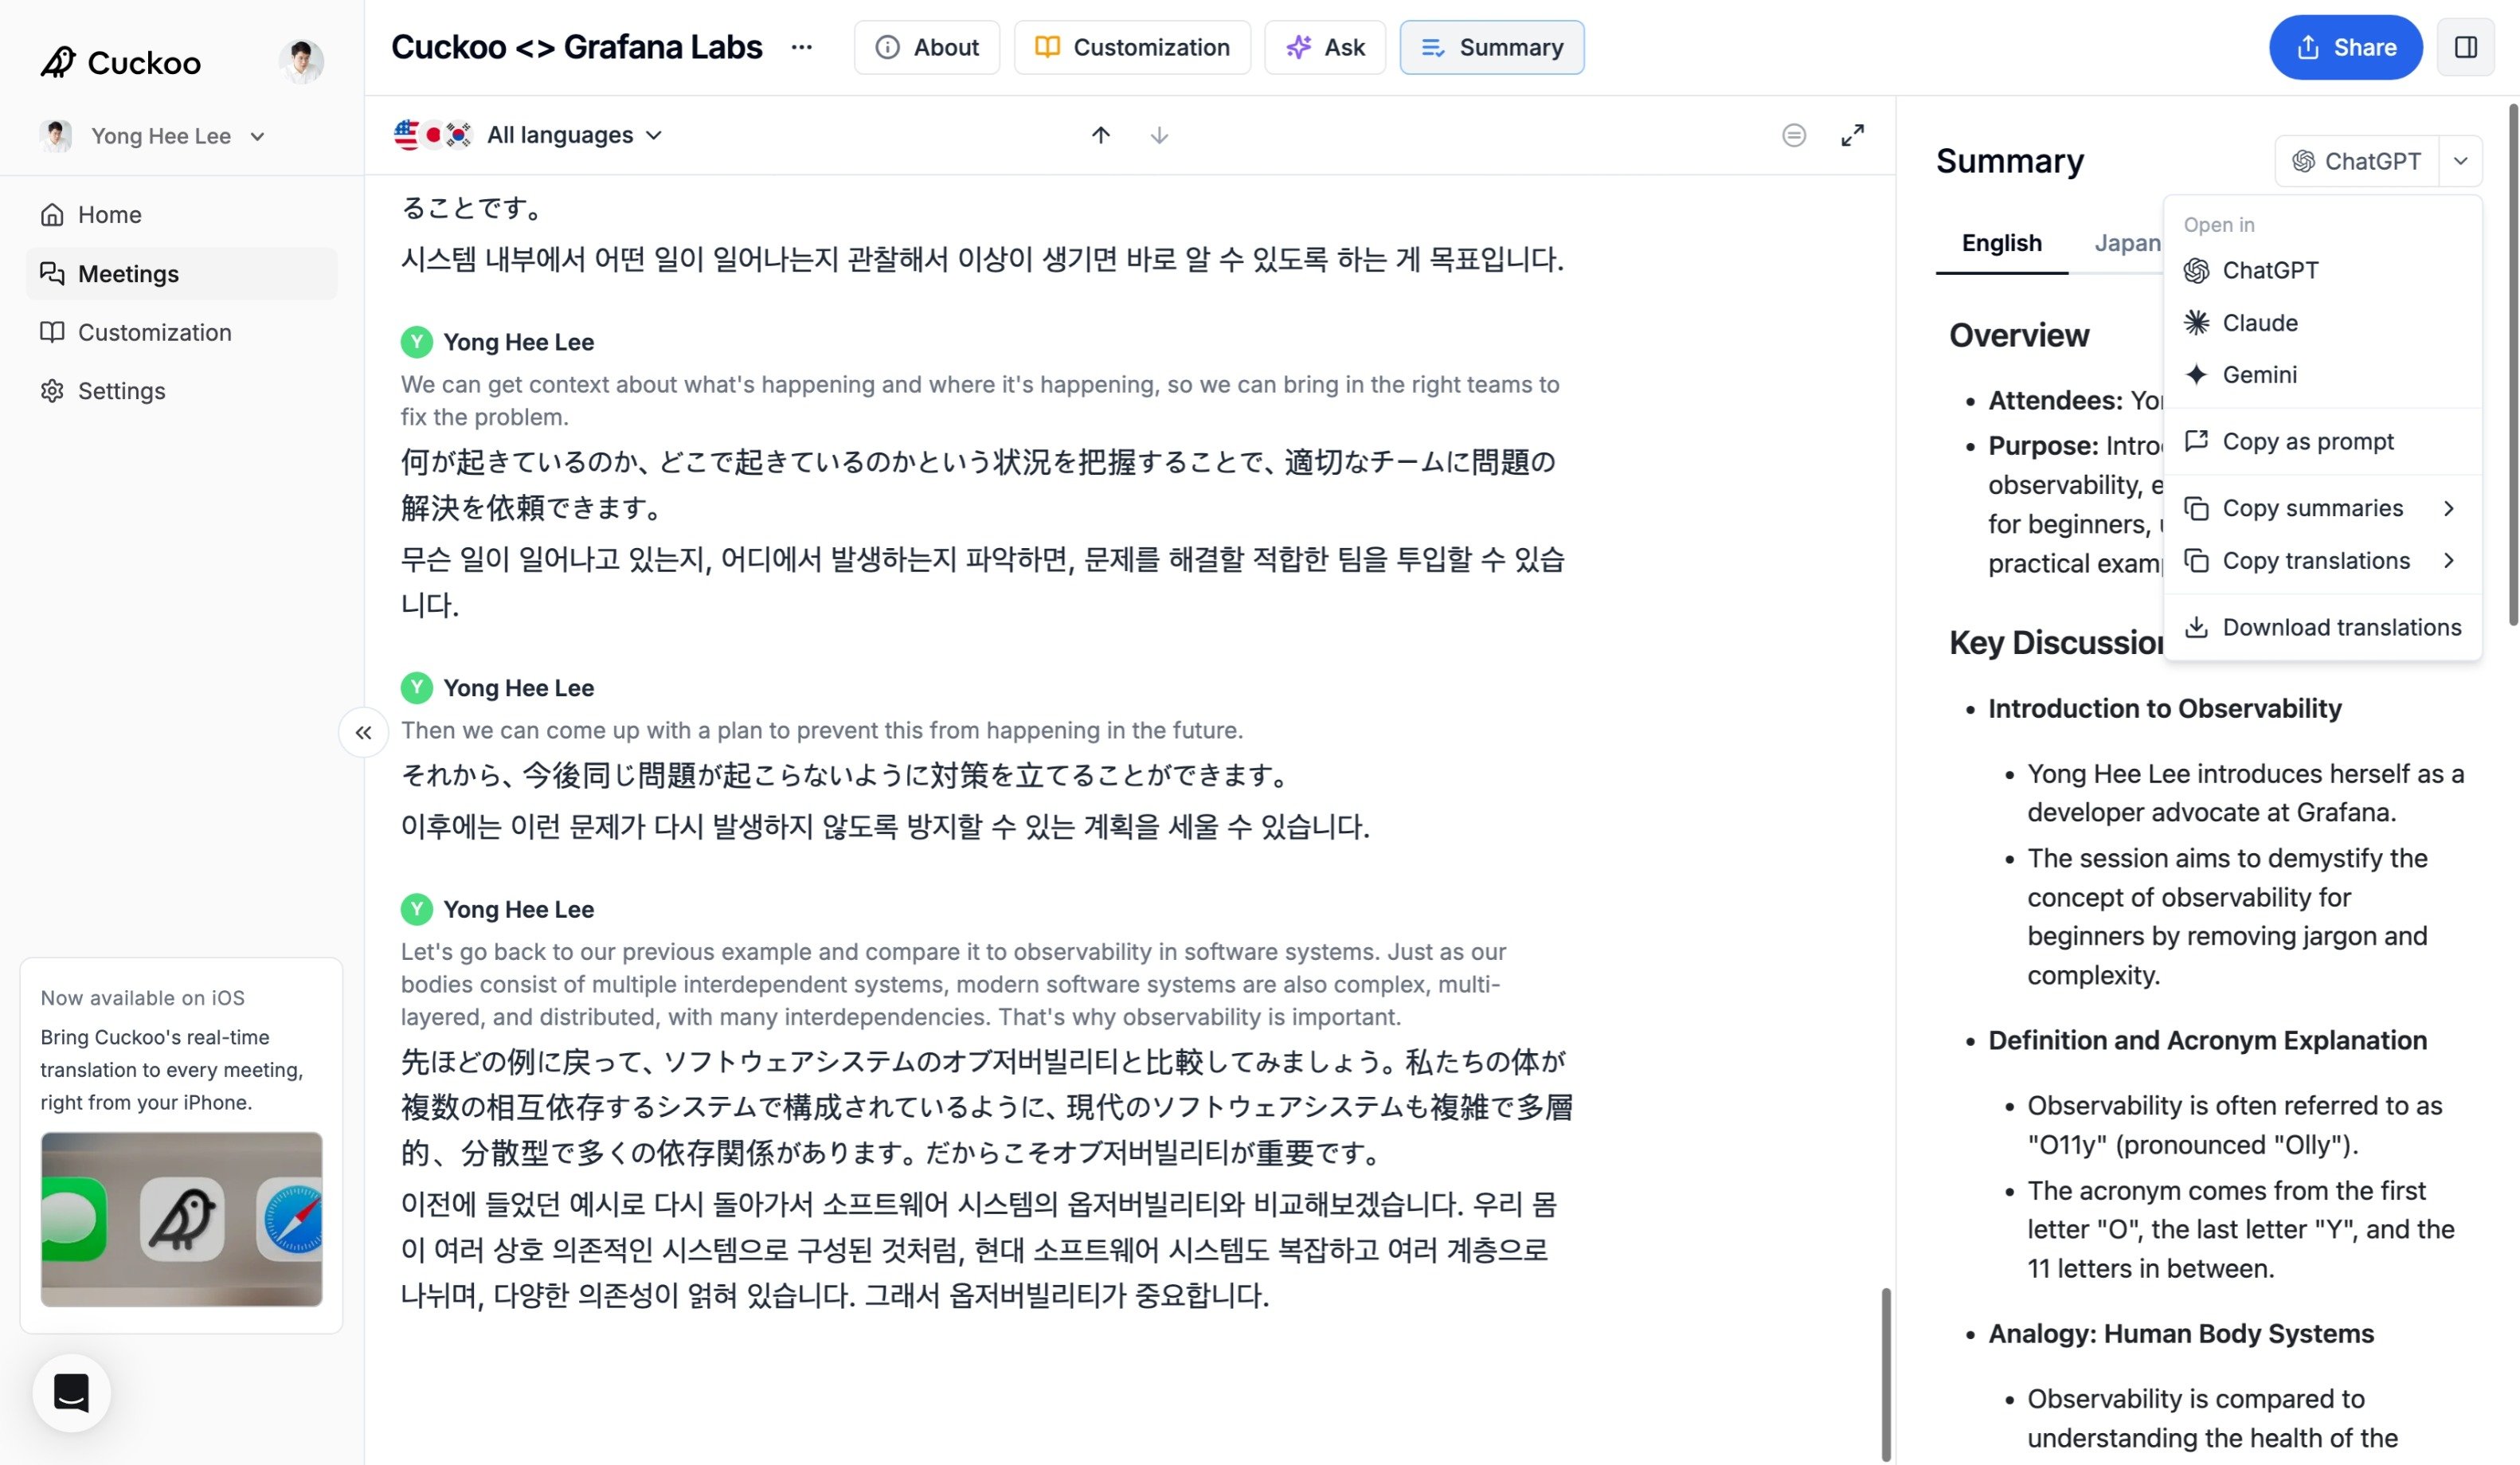Select Download translations menu item
Image resolution: width=2520 pixels, height=1465 pixels.
[x=2322, y=627]
